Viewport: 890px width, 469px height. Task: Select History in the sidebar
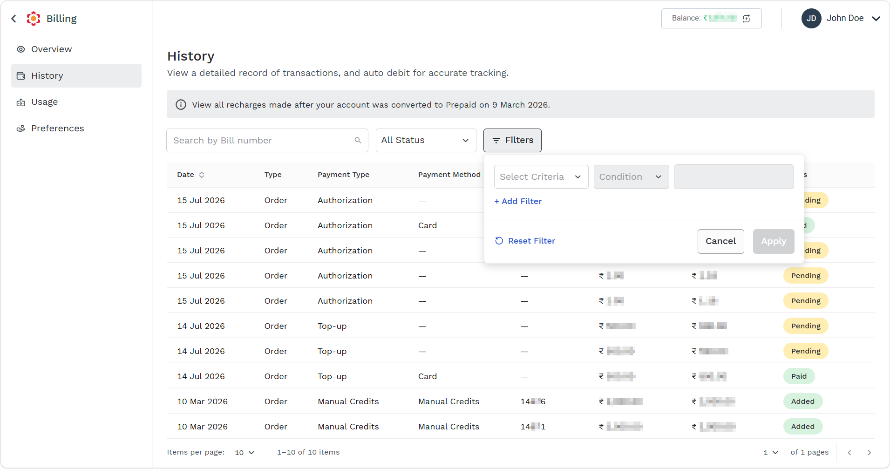[76, 75]
